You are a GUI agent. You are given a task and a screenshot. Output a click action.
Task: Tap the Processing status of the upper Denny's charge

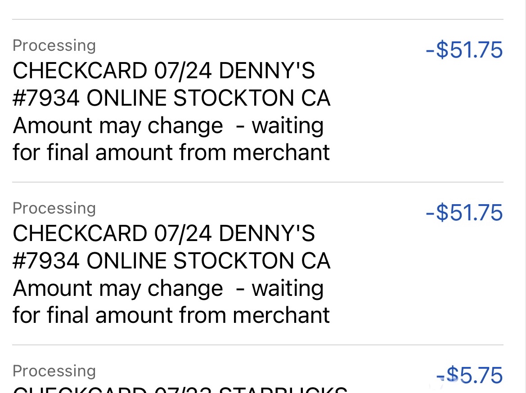54,45
